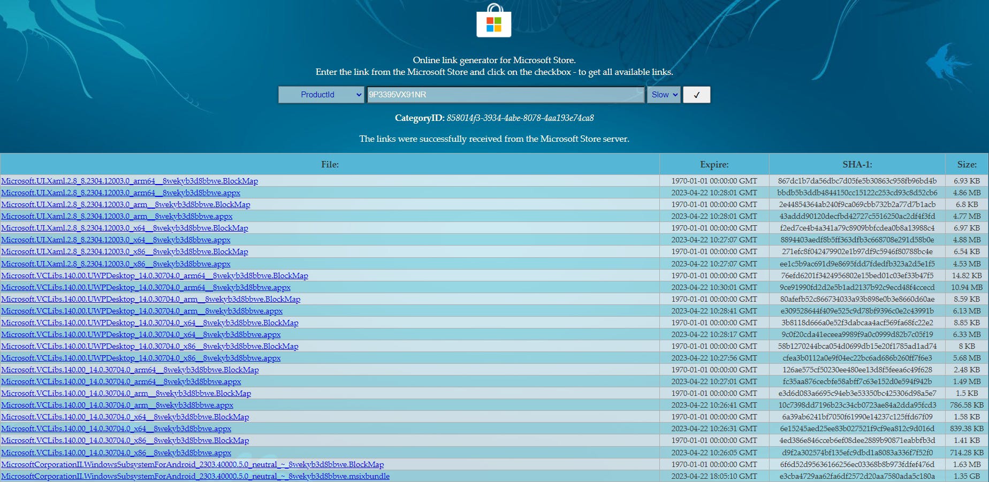Screen dimensions: 989x482
Task: Open the Slow ring dropdown
Action: 664,95
